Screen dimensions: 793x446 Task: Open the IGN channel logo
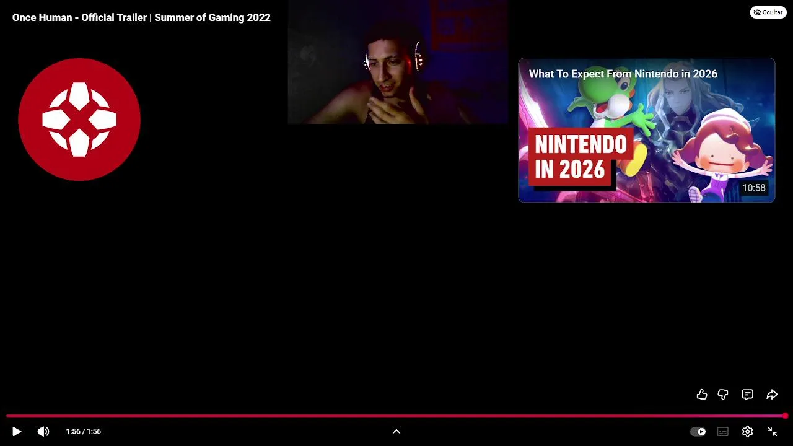pos(79,120)
